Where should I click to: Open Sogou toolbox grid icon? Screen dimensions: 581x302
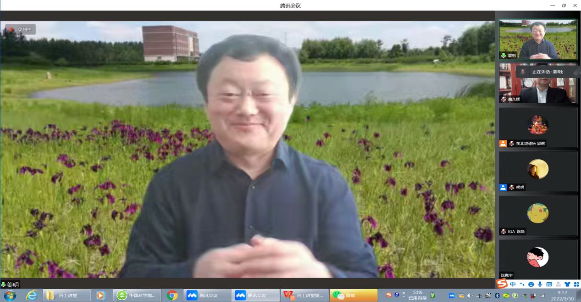click(576, 284)
